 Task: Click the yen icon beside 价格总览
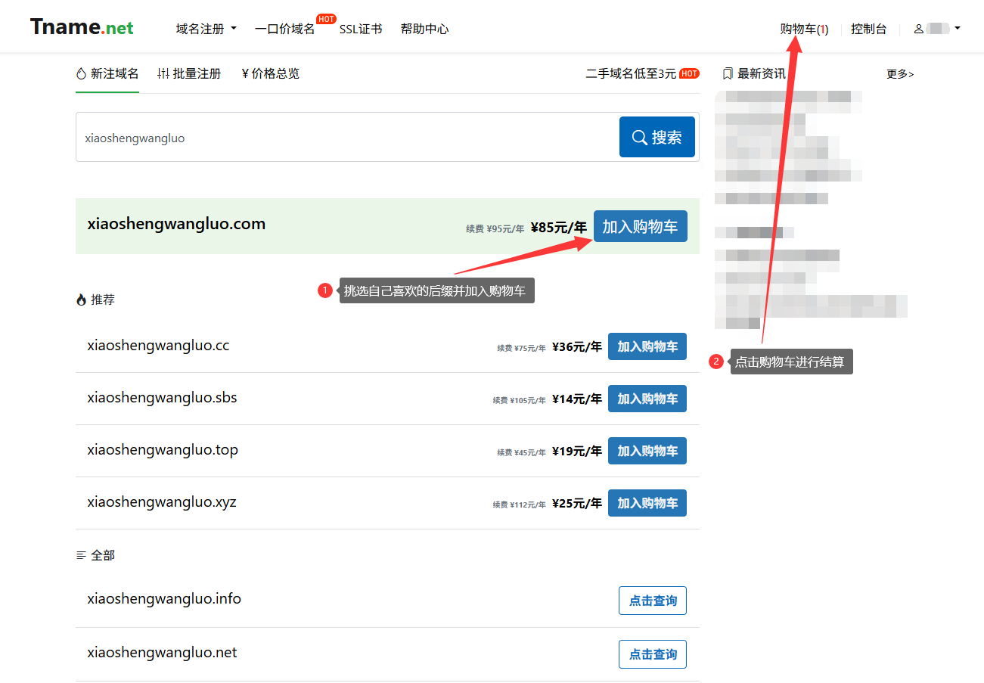click(x=245, y=73)
